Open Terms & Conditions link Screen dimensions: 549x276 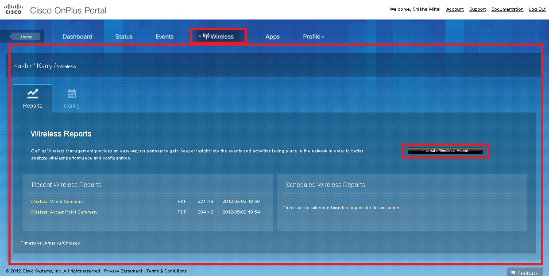pyautogui.click(x=166, y=271)
